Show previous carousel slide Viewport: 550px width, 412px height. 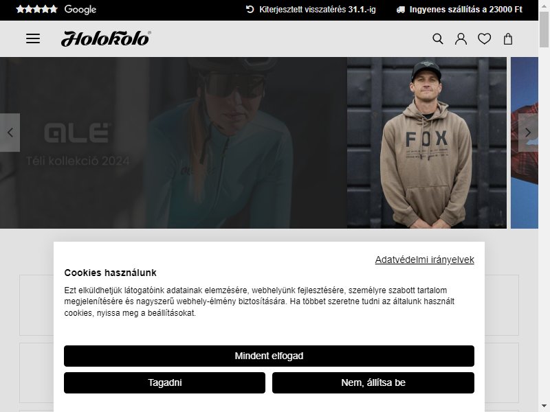pos(10,133)
